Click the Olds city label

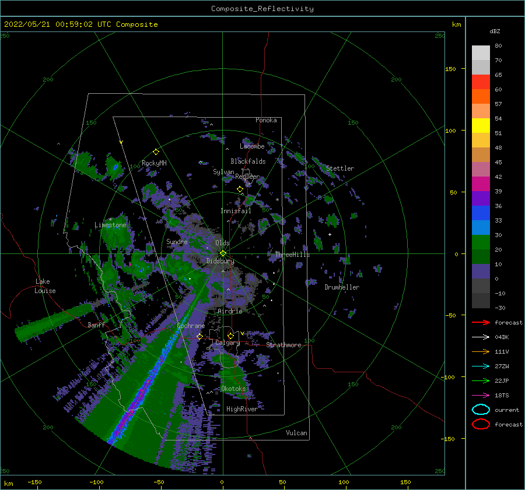[x=222, y=243]
